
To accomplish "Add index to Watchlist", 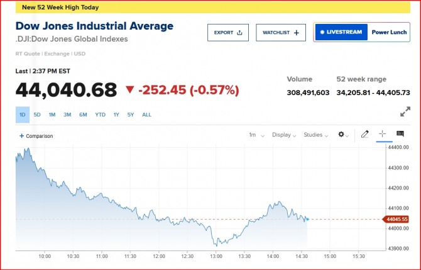I will coord(281,32).
